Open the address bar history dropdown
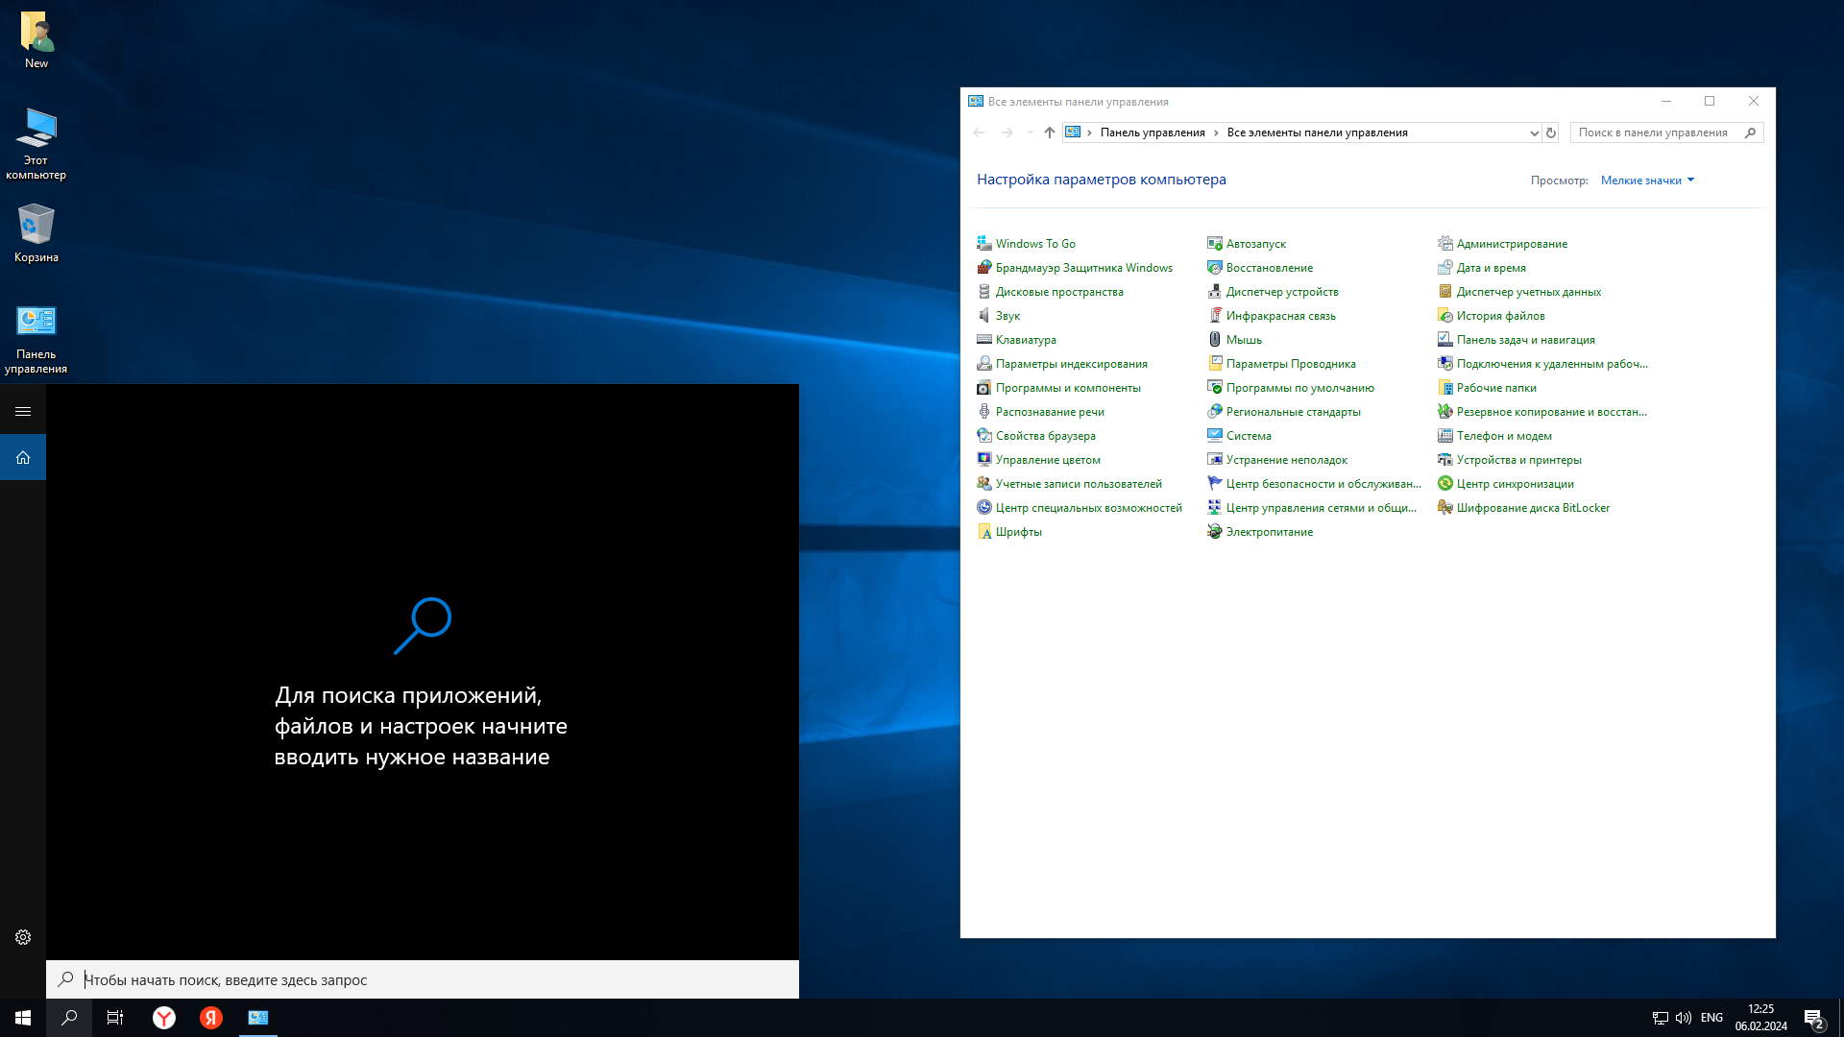 coord(1533,133)
